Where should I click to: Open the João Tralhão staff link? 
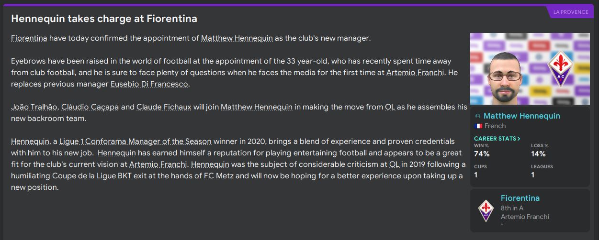33,107
